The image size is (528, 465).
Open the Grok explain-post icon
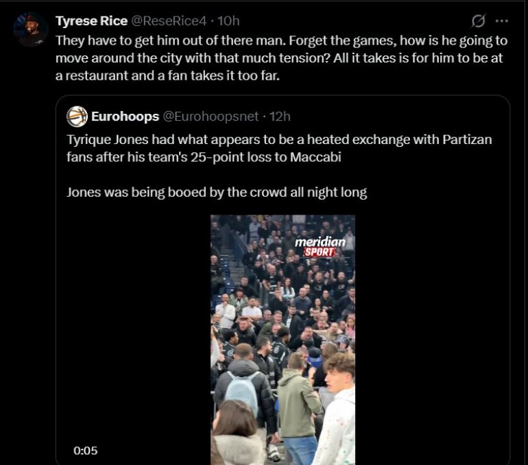click(x=479, y=21)
